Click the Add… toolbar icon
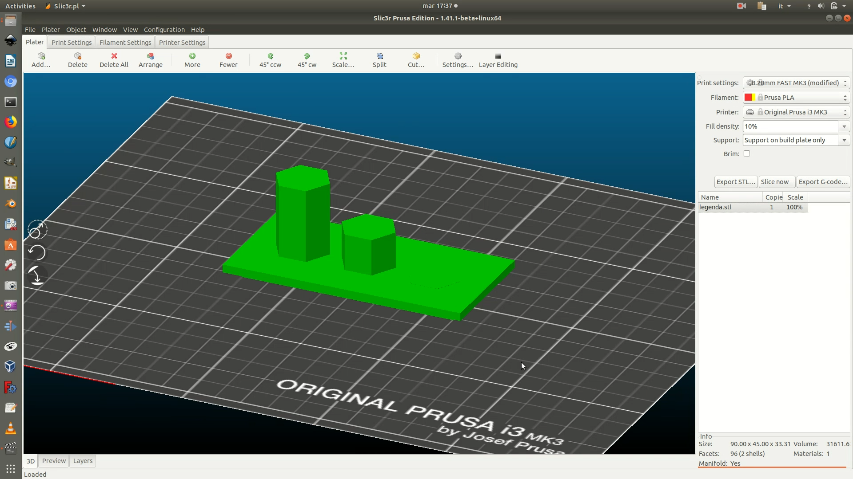853x479 pixels. (x=41, y=60)
